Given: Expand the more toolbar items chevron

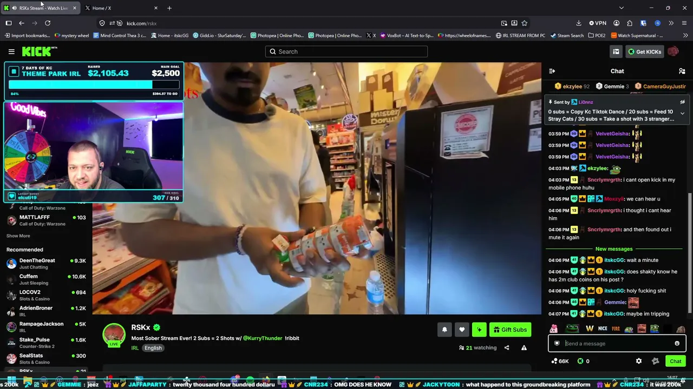Looking at the screenshot, I should coord(671,23).
